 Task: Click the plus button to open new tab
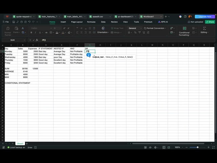(x=166, y=17)
